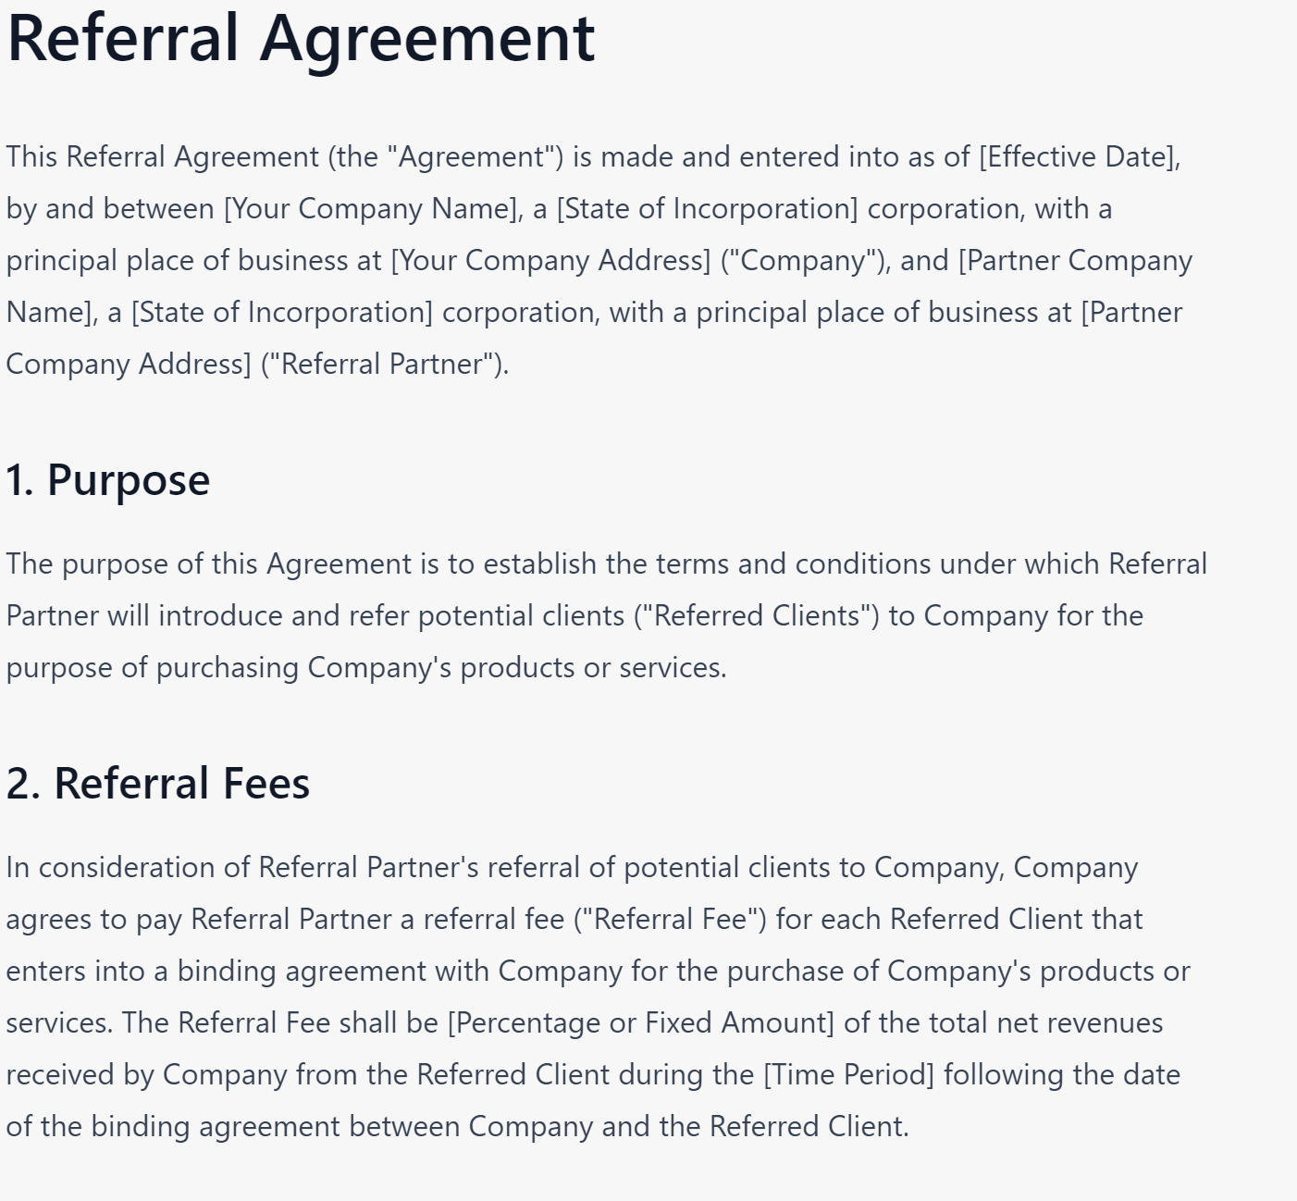Click the [Your Company Name] placeholder
This screenshot has width=1297, height=1201.
point(374,209)
